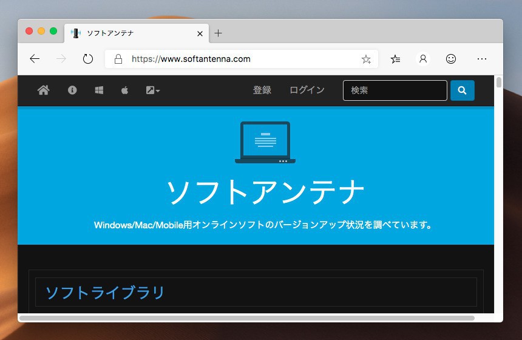
Task: Click the laptop logo in the banner
Action: coord(265,143)
